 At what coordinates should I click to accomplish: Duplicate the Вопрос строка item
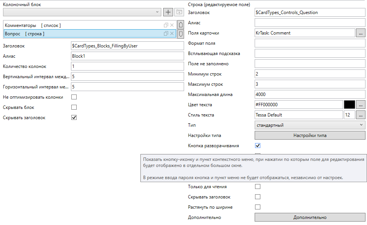coord(166,33)
